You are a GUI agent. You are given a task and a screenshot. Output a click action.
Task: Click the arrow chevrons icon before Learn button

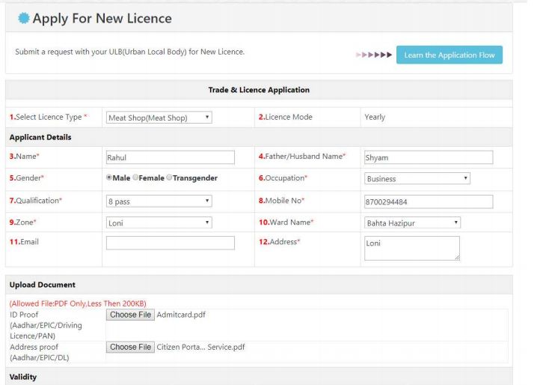point(374,55)
